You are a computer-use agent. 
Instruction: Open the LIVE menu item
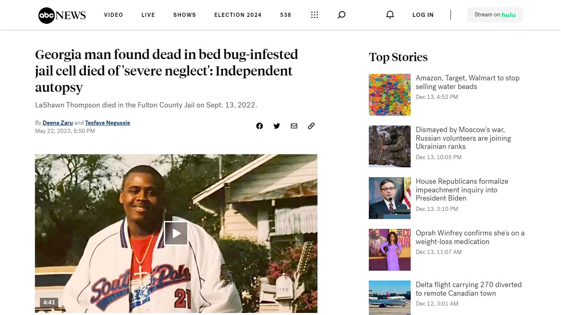(148, 15)
